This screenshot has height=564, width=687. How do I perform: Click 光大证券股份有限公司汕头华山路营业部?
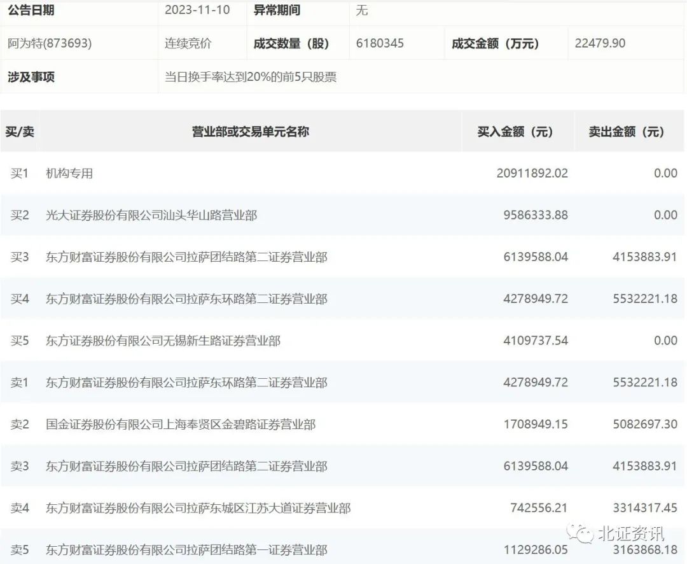point(151,215)
